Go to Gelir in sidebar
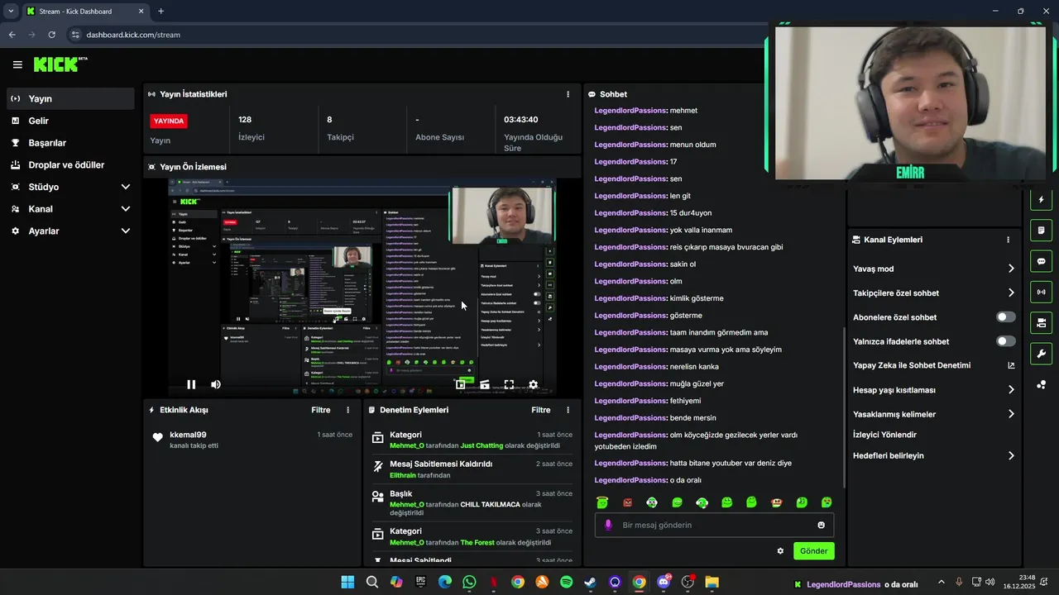Viewport: 1059px width, 595px height. [x=70, y=121]
